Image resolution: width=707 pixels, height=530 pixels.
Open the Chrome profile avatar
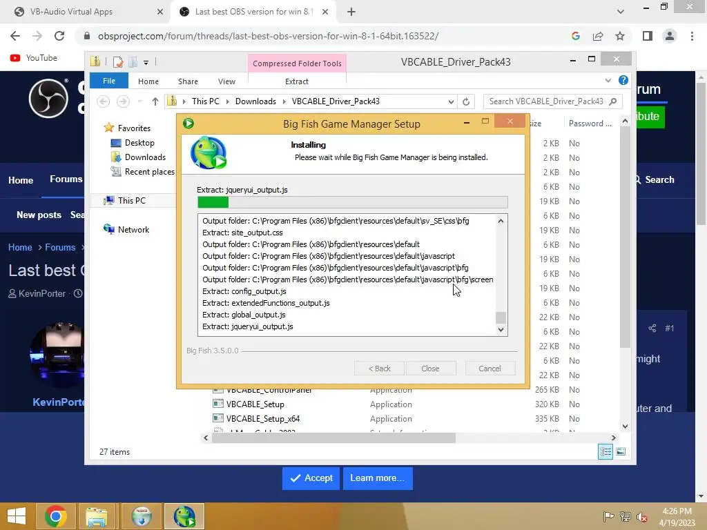coord(670,36)
